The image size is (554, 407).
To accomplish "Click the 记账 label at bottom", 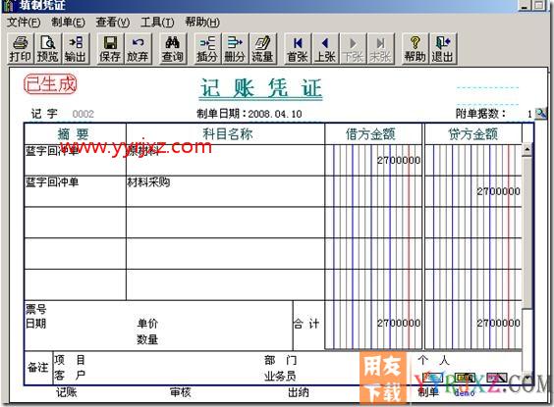I will click(x=66, y=392).
